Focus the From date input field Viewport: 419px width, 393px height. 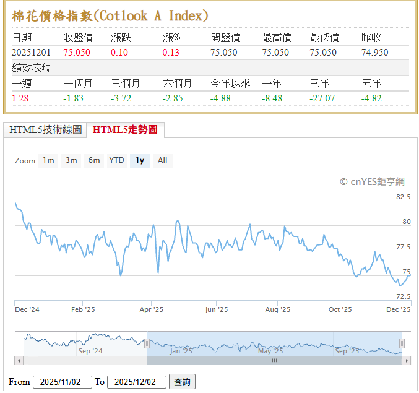62,382
